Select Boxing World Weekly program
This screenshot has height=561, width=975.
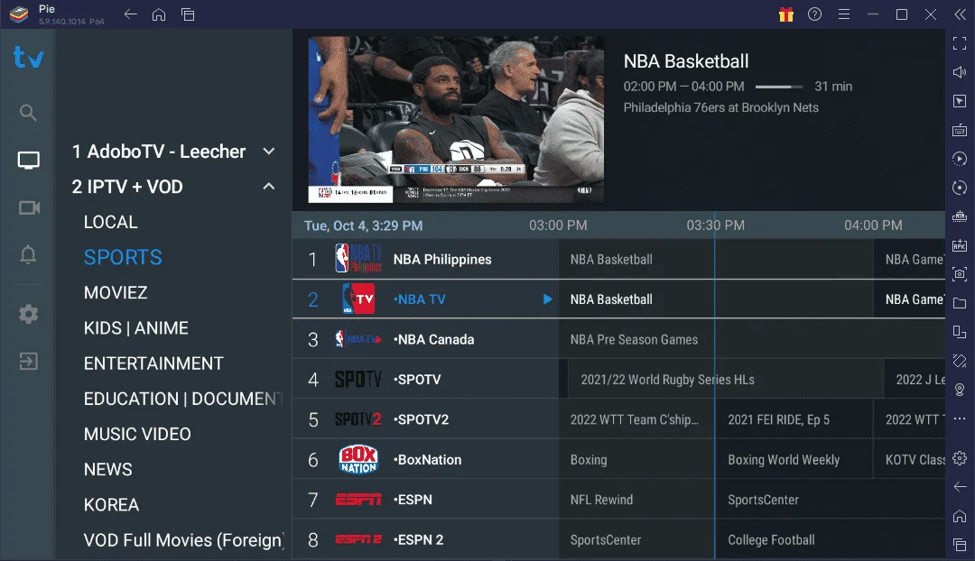click(x=794, y=460)
